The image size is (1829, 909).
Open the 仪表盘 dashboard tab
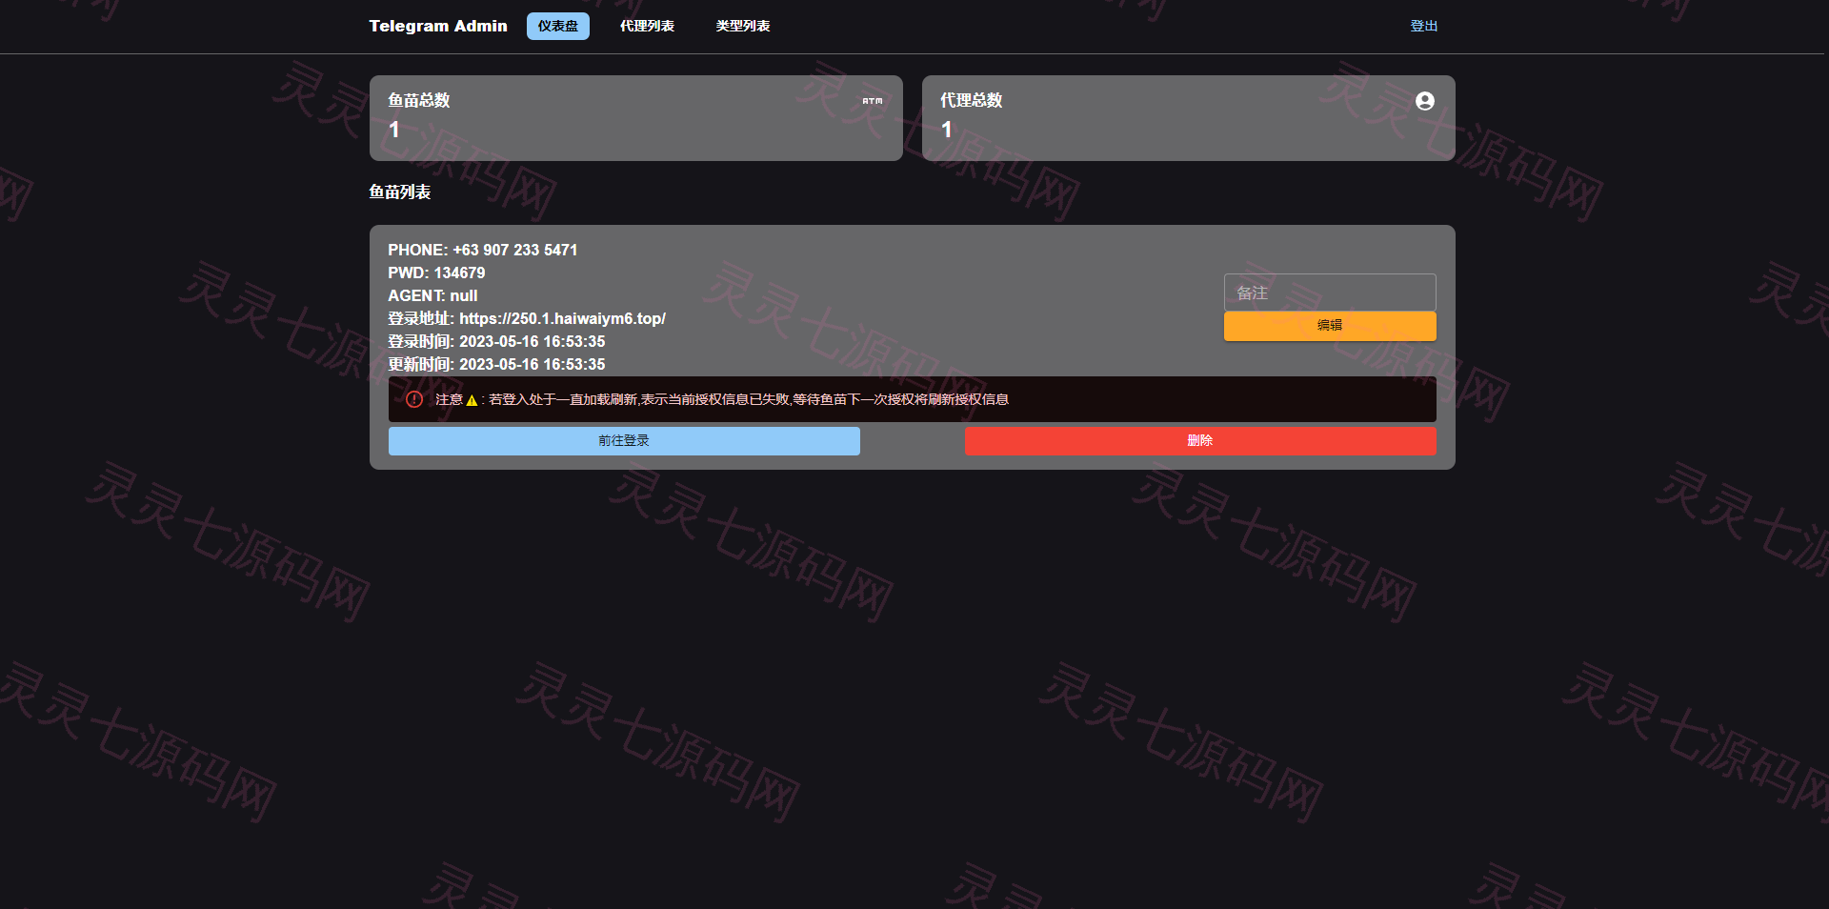(x=558, y=26)
